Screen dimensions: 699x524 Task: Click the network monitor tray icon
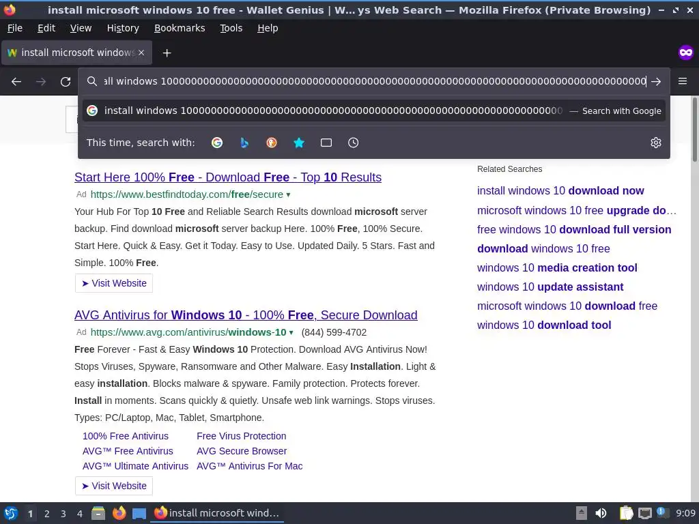click(x=644, y=513)
